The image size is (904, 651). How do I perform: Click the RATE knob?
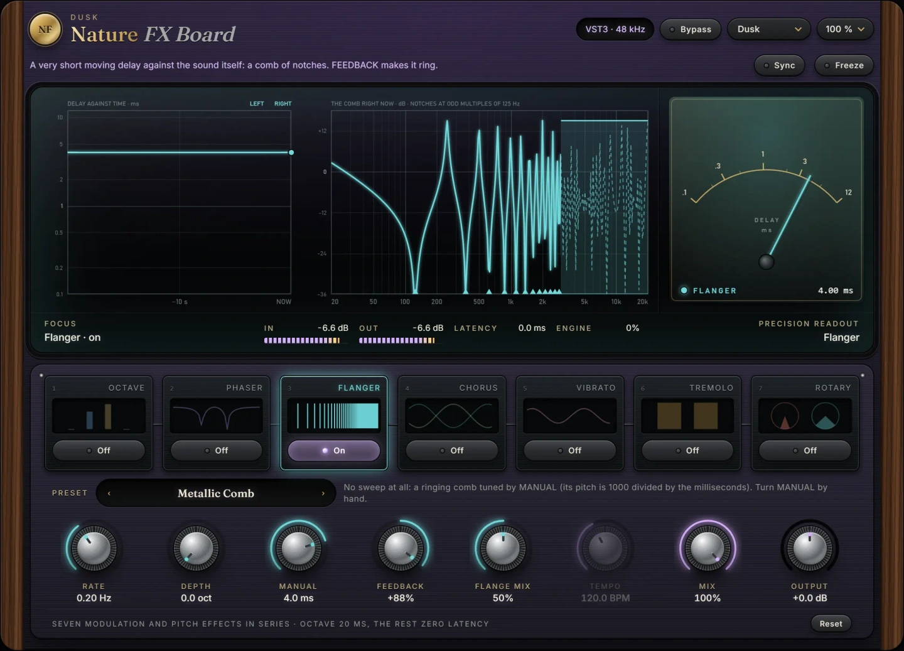coord(94,548)
